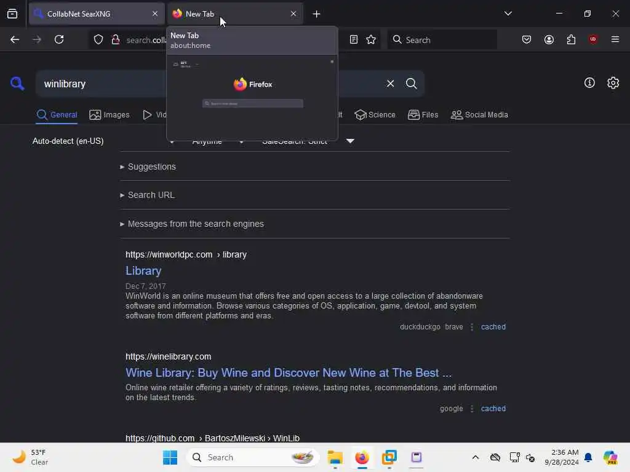Open the network display tray icon
630x472 pixels.
(x=514, y=457)
